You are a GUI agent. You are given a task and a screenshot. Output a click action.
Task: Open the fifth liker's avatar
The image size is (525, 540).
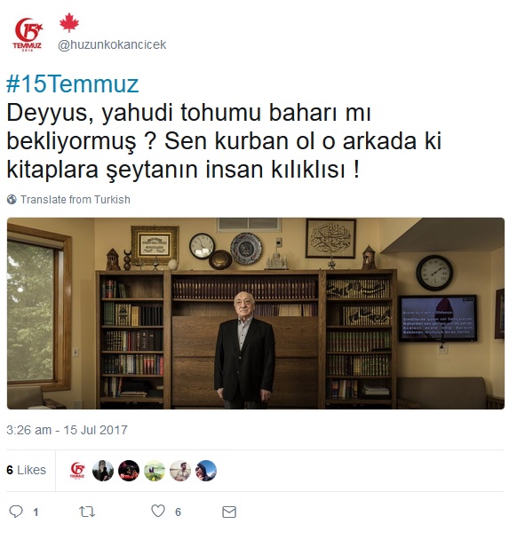click(180, 471)
